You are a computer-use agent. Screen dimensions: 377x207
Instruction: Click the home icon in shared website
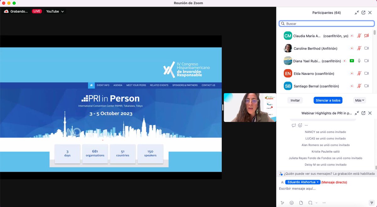pos(91,85)
